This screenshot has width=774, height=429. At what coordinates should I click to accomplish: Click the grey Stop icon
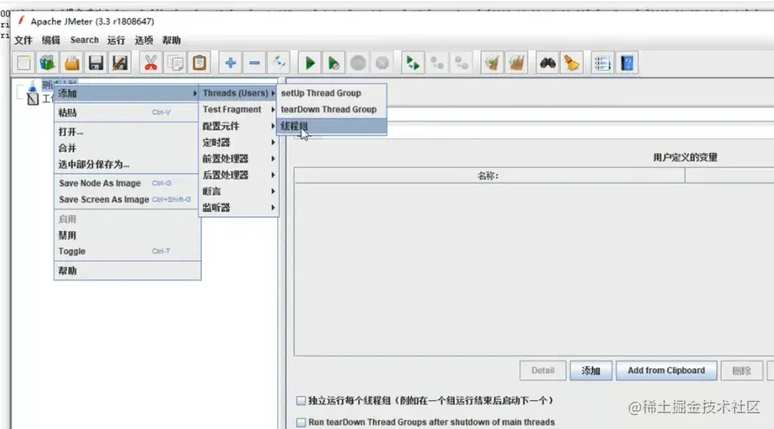[x=358, y=64]
